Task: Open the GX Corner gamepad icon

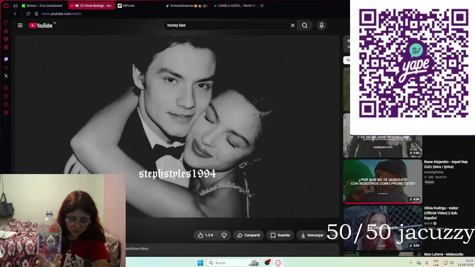Action: pyautogui.click(x=15, y=6)
